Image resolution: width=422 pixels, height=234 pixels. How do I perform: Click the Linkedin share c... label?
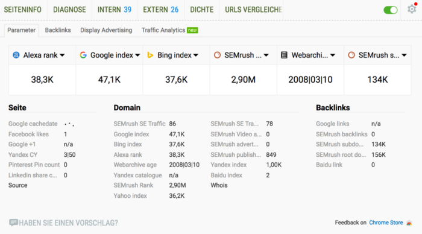pos(33,175)
